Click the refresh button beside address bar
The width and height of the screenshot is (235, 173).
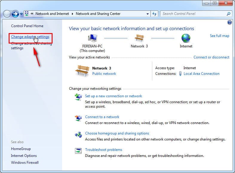(x=154, y=14)
